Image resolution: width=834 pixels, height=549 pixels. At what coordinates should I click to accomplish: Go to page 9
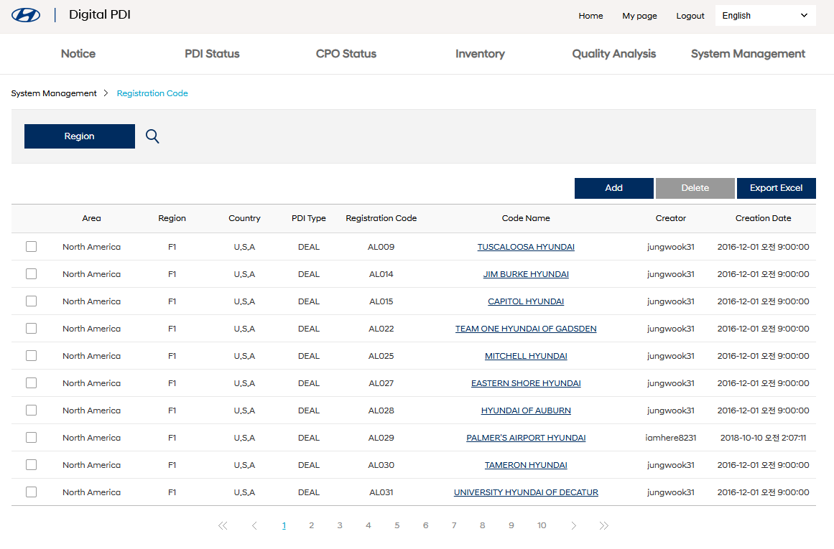pos(511,525)
